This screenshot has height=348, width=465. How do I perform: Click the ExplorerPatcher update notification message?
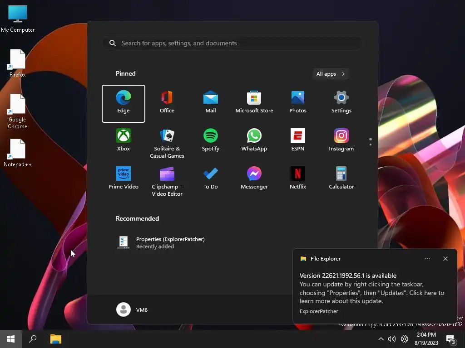pyautogui.click(x=372, y=289)
